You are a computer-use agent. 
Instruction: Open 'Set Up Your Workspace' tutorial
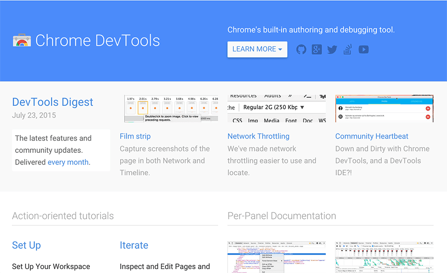pyautogui.click(x=51, y=266)
